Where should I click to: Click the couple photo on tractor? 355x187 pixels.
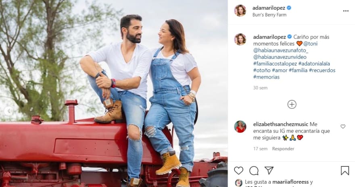[114, 93]
